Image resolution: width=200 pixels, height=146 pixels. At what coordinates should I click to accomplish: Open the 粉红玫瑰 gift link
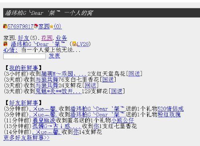tap(169, 115)
